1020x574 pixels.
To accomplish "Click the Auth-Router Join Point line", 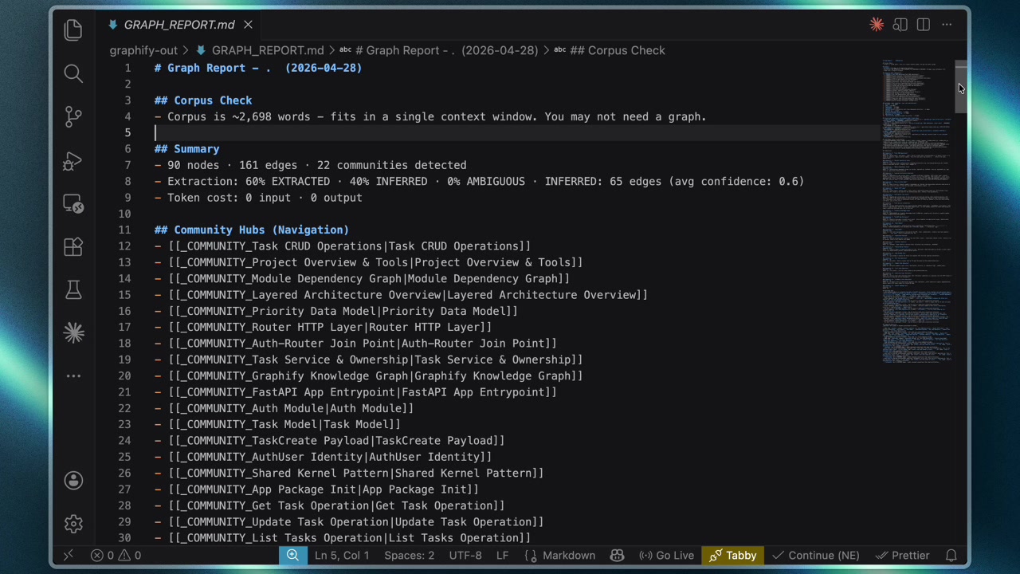I will [x=356, y=344].
